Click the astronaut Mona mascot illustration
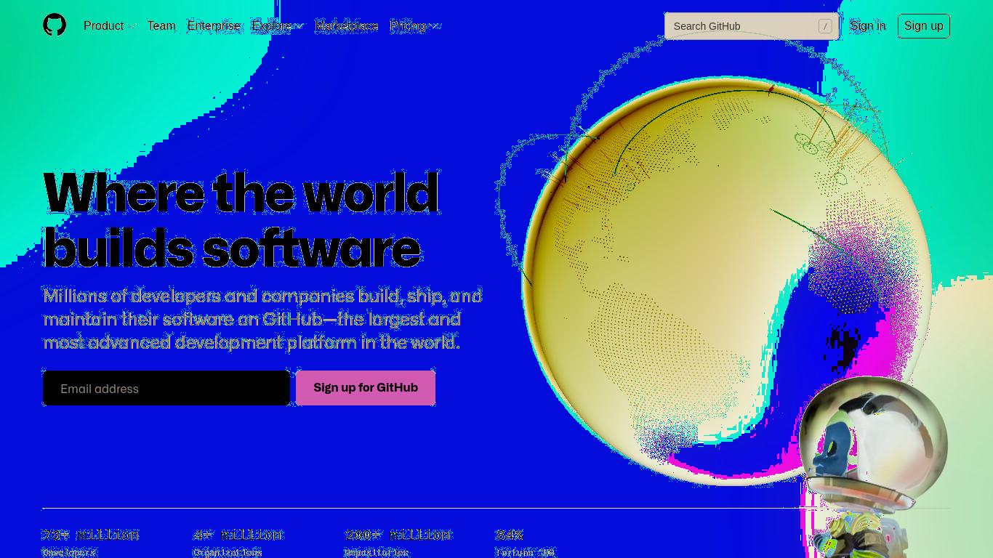This screenshot has width=993, height=558. point(872,469)
